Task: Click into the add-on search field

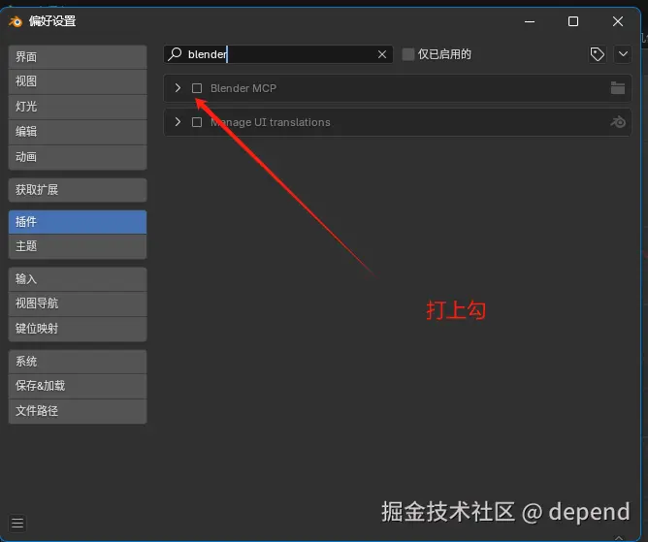Action: point(278,54)
